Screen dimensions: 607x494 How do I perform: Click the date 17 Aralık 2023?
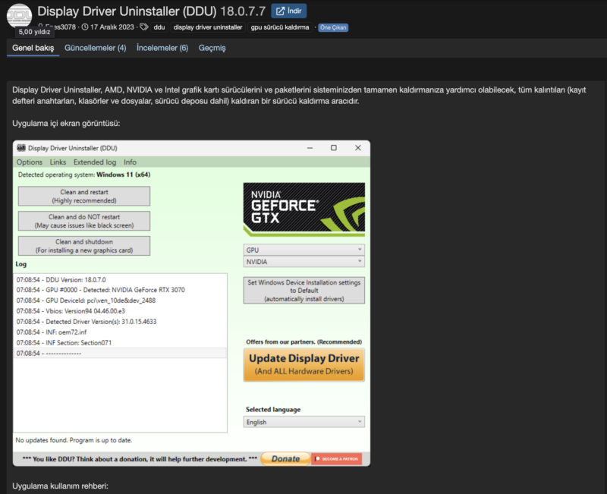coord(112,27)
